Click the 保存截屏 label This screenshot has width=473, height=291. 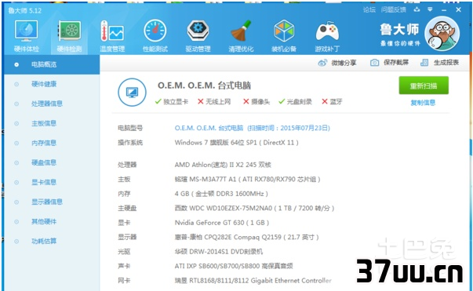[x=396, y=63]
